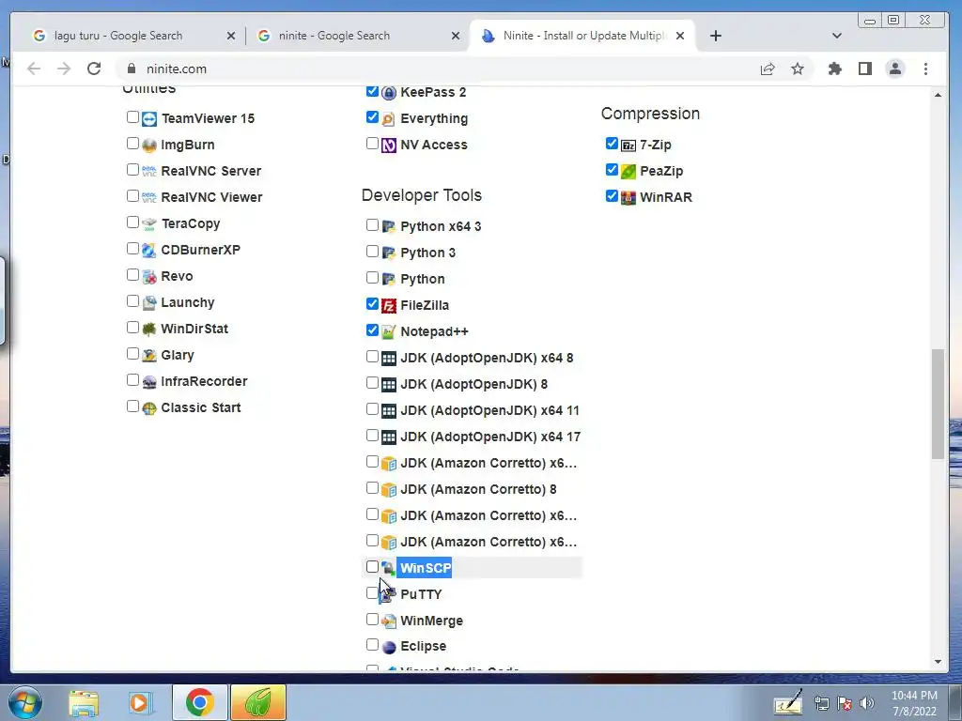Uncheck the 7-Zip checkbox
962x721 pixels.
[612, 143]
